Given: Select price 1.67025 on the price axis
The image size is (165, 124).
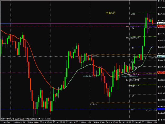Looking at the screenshot, I should click(161, 21).
